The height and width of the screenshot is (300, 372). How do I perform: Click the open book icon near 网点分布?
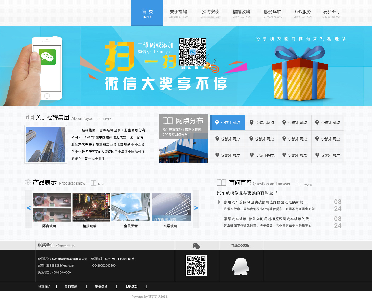point(168,121)
